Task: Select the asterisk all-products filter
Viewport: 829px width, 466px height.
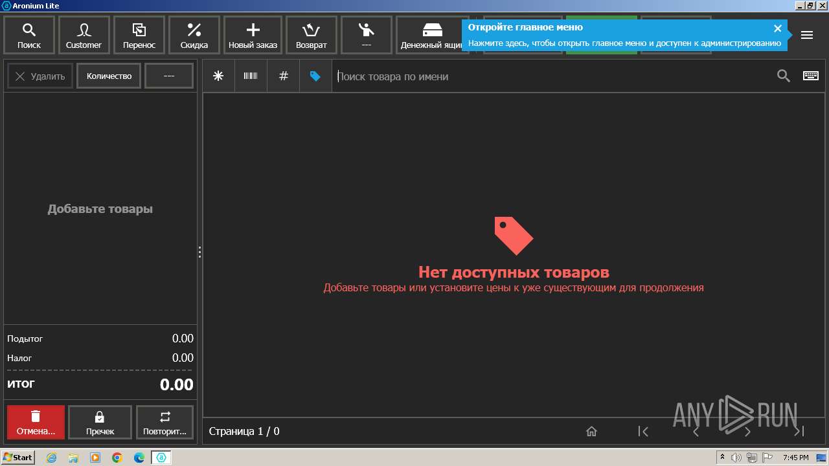Action: (218, 76)
